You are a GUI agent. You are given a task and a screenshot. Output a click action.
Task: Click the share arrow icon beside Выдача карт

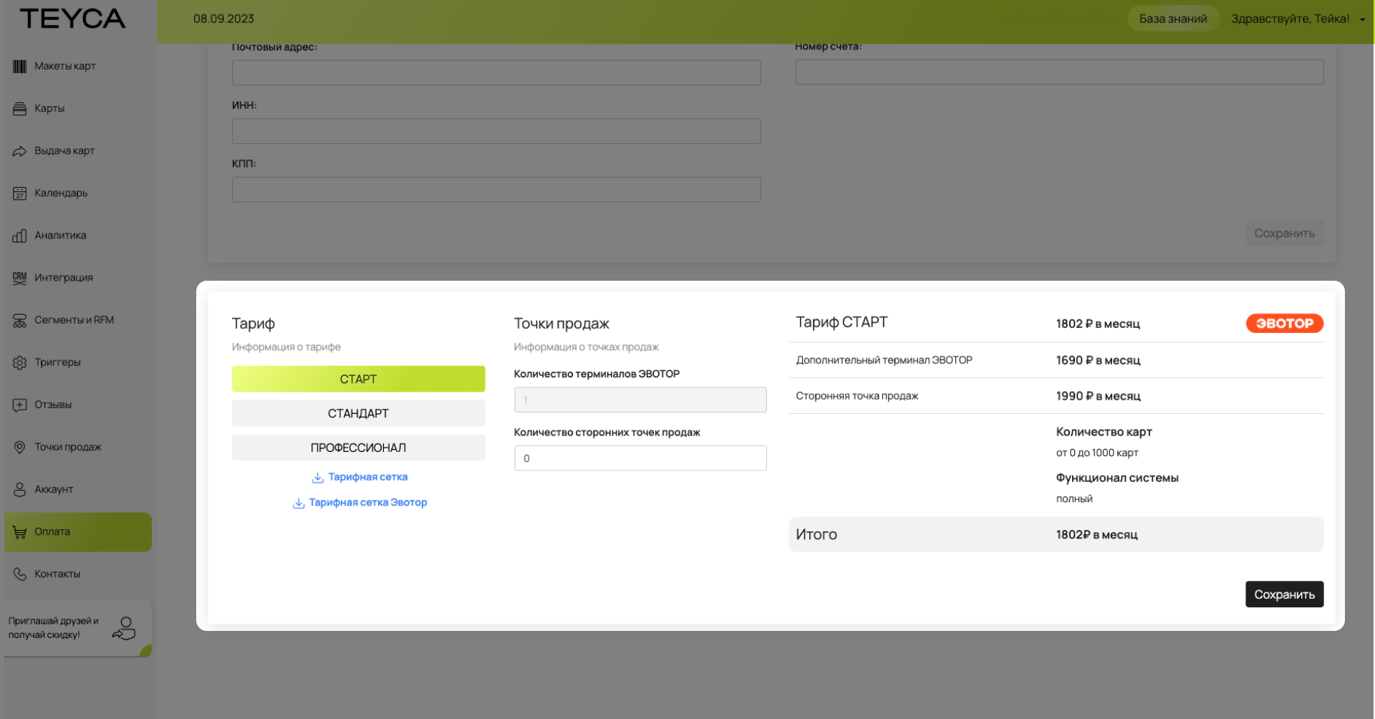click(x=19, y=150)
